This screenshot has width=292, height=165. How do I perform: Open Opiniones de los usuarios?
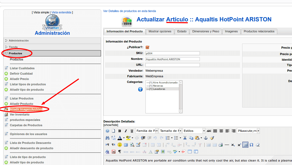[28, 134]
